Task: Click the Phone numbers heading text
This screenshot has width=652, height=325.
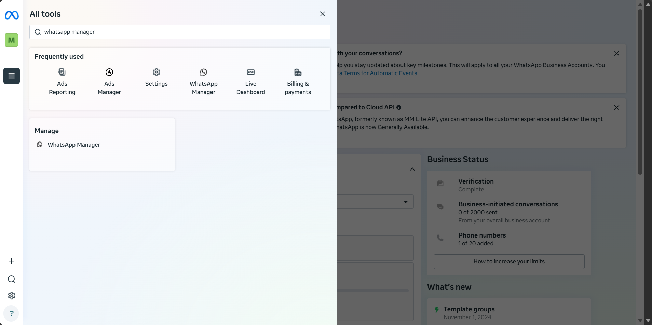Action: (x=482, y=235)
